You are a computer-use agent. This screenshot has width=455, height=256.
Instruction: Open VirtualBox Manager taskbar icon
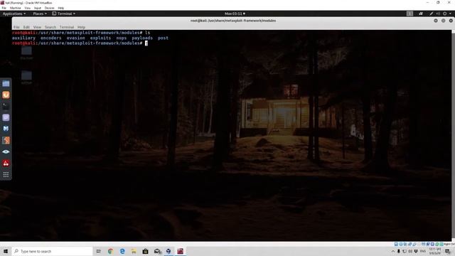click(168, 251)
